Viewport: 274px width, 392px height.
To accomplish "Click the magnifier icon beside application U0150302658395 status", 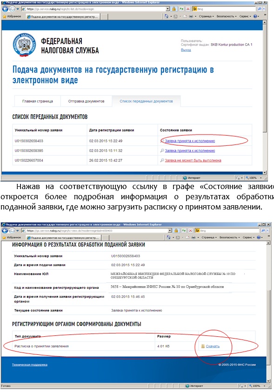I will (162, 150).
